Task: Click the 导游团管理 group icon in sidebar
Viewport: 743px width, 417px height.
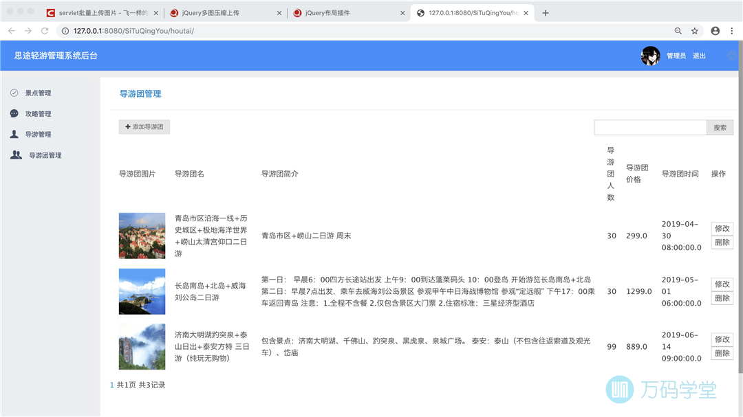Action: click(16, 155)
